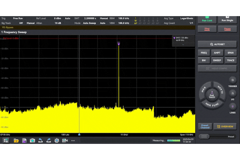
Task: Click the MEAS CONFIG button
Action: click(x=217, y=68)
